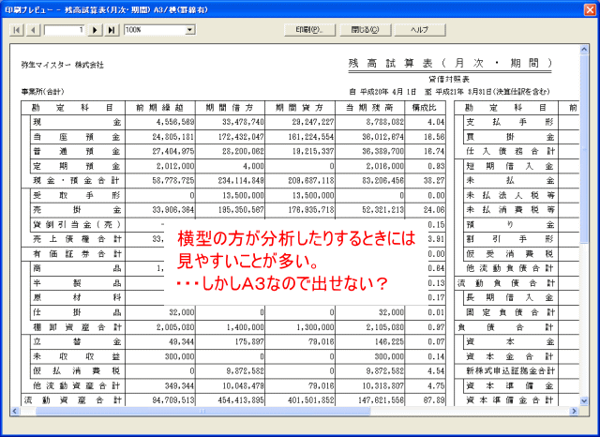Click the 残高試算表 report title
Screen dimensions: 600x437
(x=450, y=63)
